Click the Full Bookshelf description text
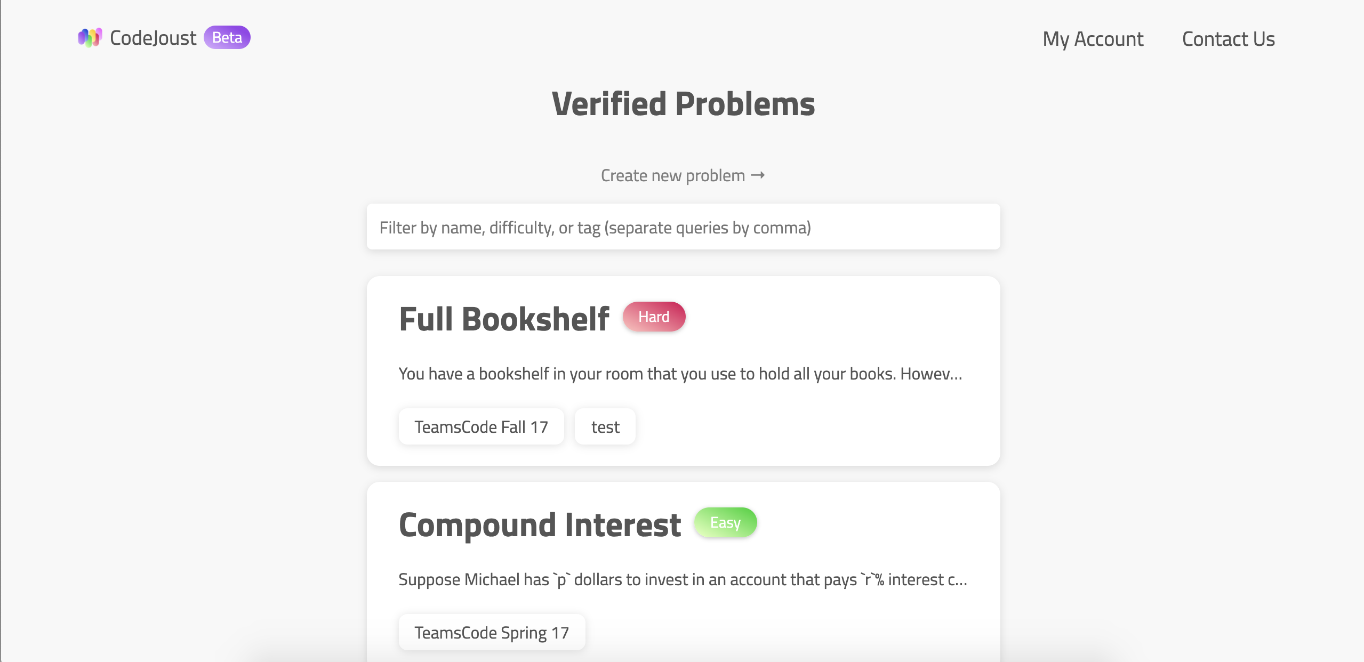Image resolution: width=1364 pixels, height=662 pixels. coord(679,374)
